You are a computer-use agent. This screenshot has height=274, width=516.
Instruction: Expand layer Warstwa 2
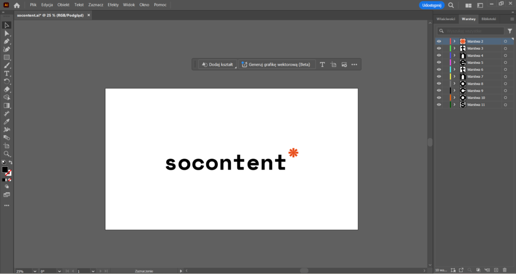coord(455,41)
